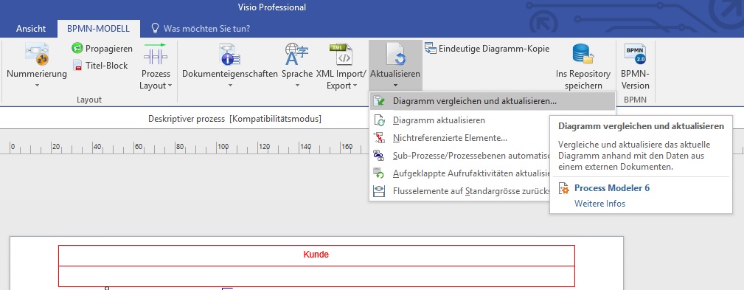The image size is (744, 290).
Task: Click the Was möchten Sie tun search field
Action: click(x=207, y=29)
